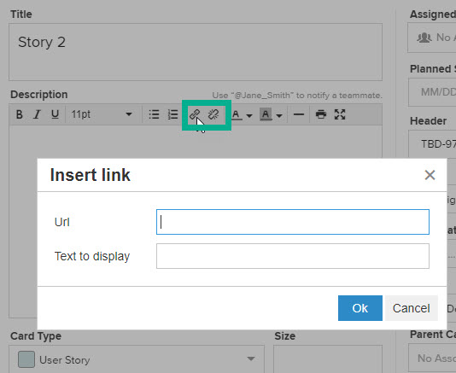
Task: Expand the background color dropdown arrow
Action: [x=279, y=116]
